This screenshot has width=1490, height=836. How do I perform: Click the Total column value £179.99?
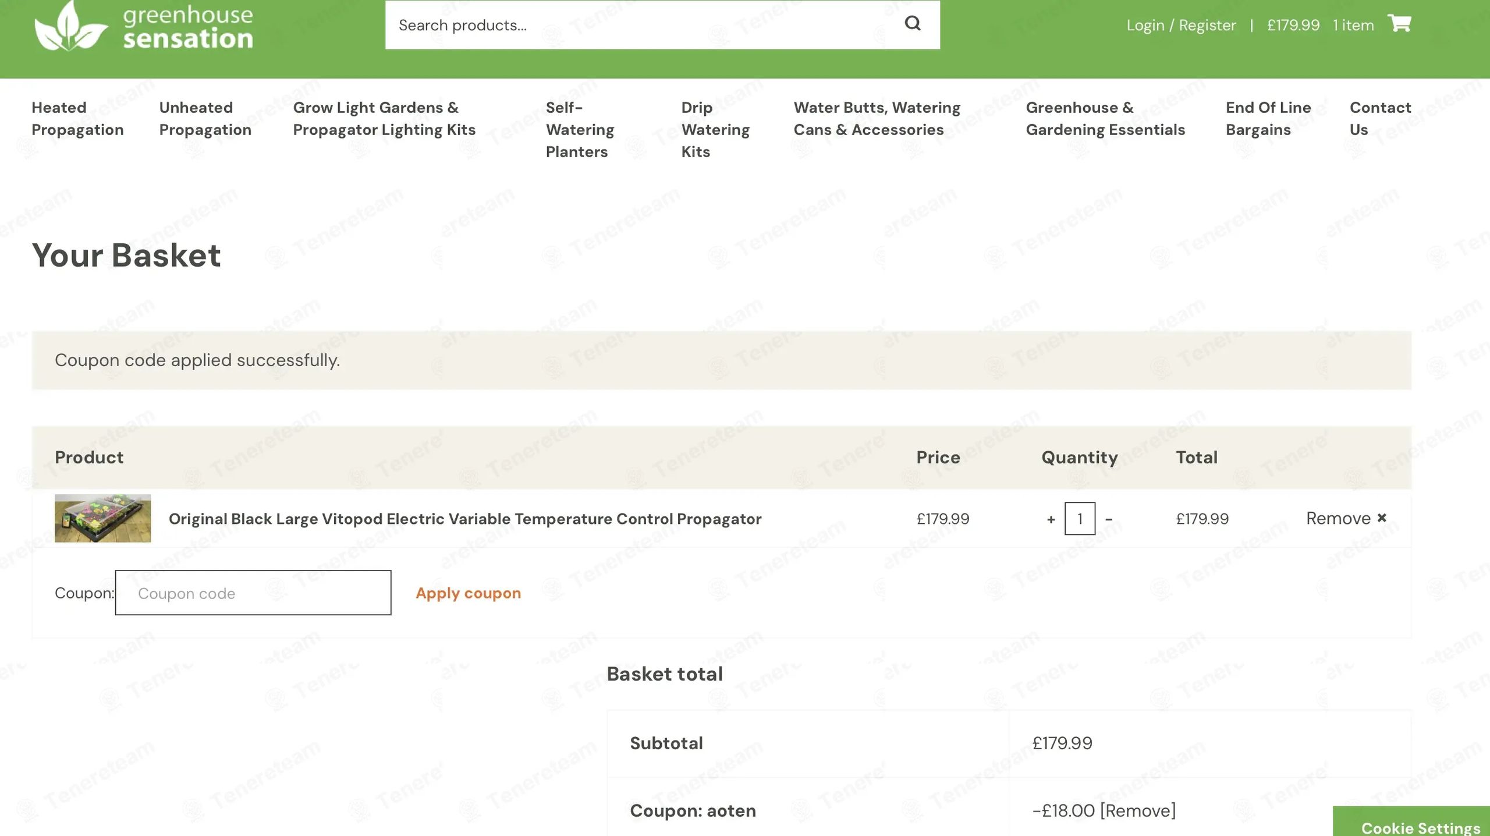tap(1202, 519)
